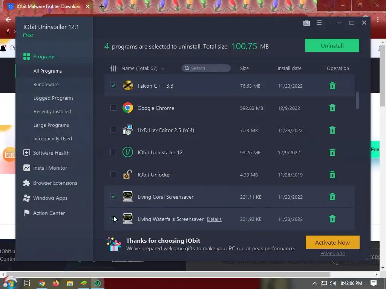The width and height of the screenshot is (386, 289).
Task: Show Large Programs
Action: (51, 125)
